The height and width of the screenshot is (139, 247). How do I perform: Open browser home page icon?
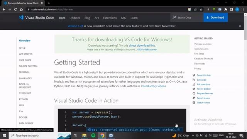21,9
